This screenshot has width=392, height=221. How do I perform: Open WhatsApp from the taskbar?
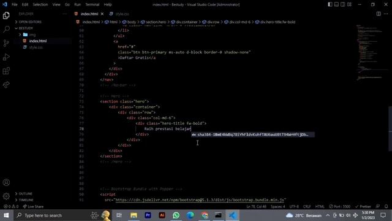[x=176, y=215]
